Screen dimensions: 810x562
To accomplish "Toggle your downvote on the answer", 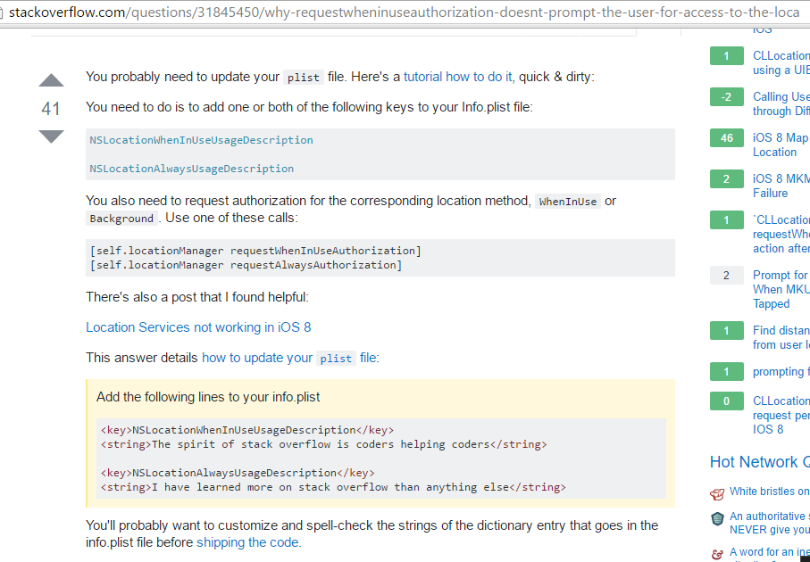I will (51, 136).
